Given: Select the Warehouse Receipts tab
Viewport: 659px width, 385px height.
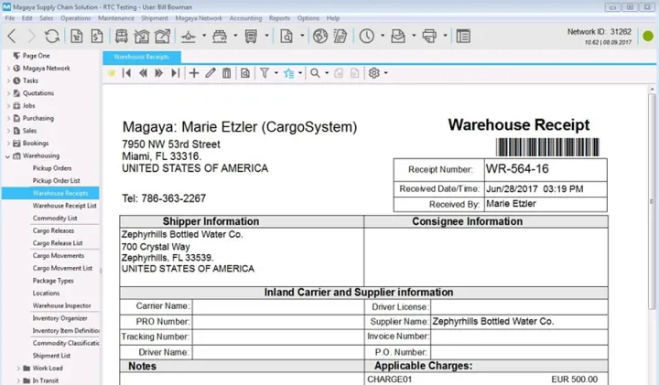Looking at the screenshot, I should pos(141,57).
